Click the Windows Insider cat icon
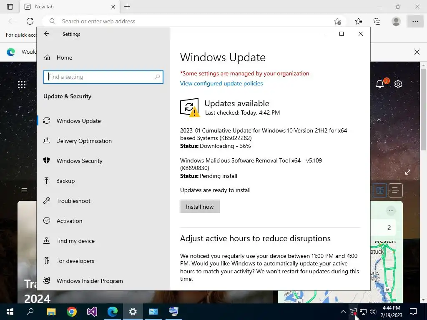 coord(47,280)
